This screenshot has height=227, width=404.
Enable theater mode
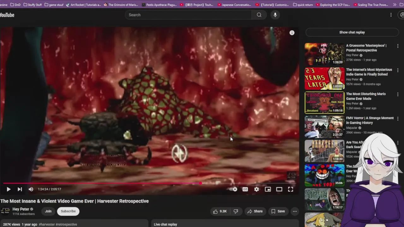click(279, 189)
